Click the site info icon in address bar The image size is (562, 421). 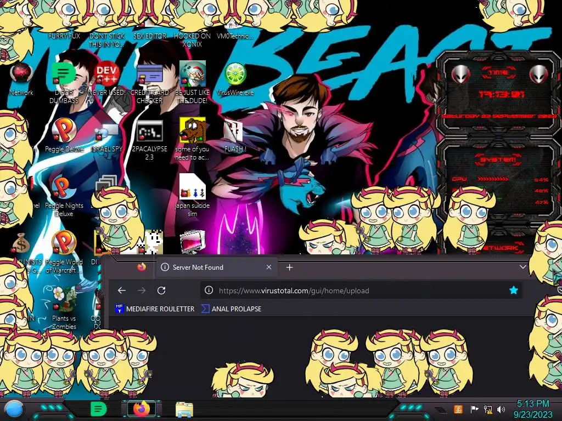tap(209, 291)
